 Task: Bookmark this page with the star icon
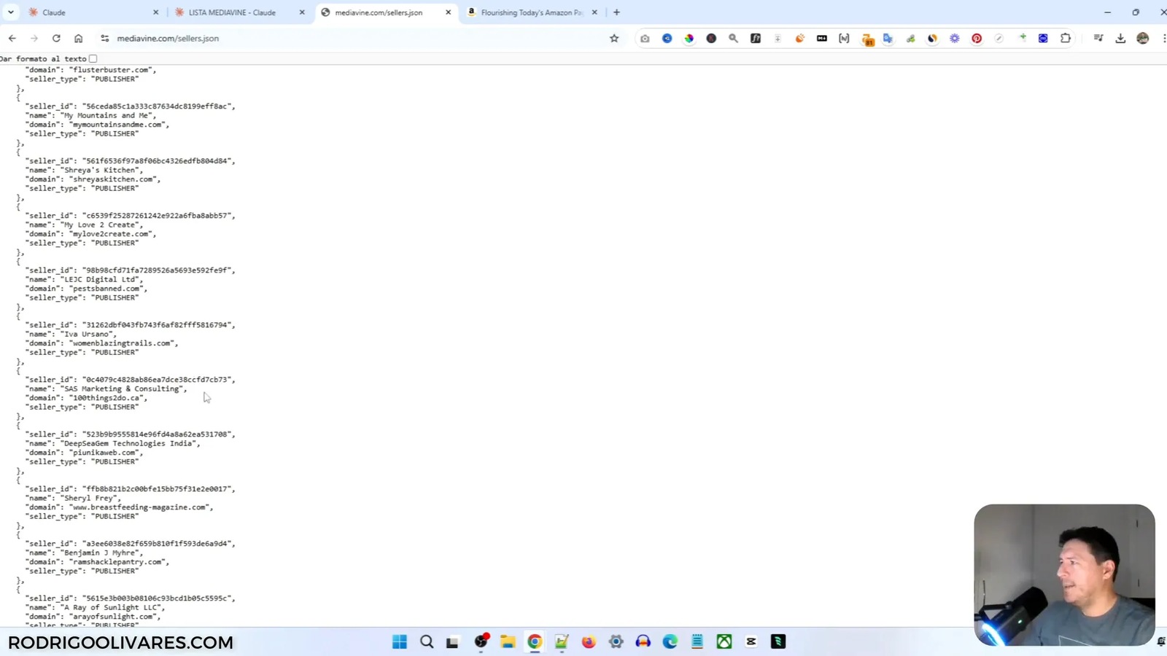click(614, 39)
